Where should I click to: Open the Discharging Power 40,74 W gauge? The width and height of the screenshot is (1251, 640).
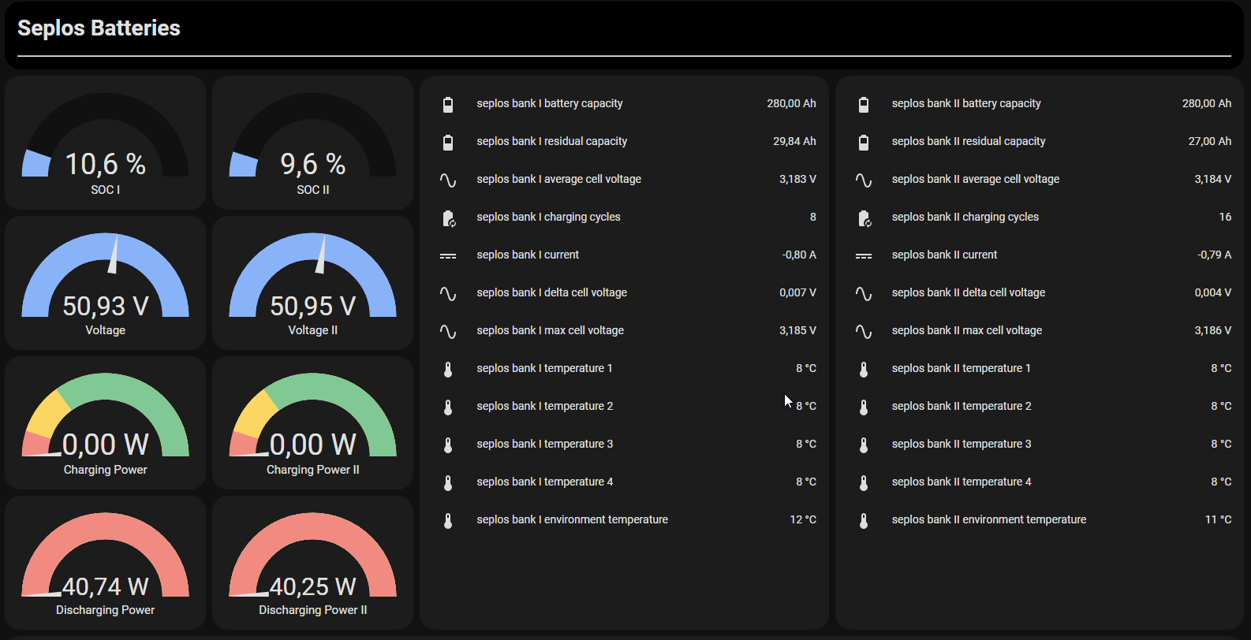105,563
